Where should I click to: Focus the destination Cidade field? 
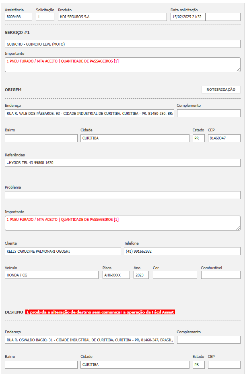(x=135, y=365)
